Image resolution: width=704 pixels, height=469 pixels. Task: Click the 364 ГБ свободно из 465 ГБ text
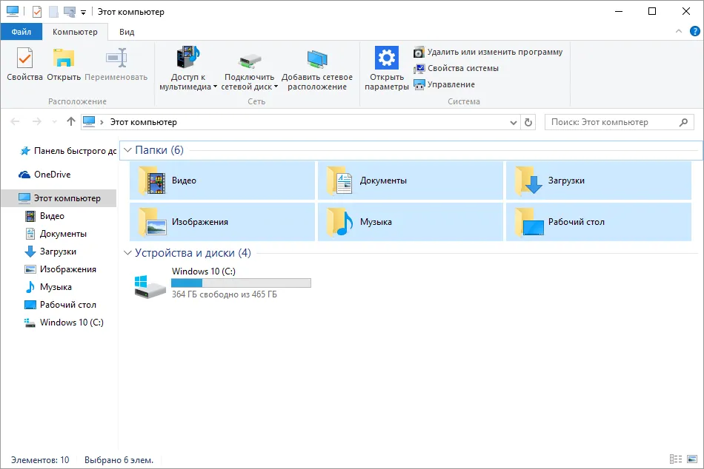225,294
